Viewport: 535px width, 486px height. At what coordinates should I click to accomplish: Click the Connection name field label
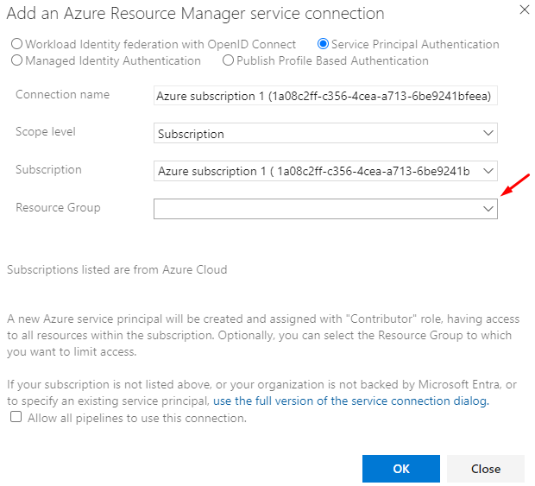point(62,94)
